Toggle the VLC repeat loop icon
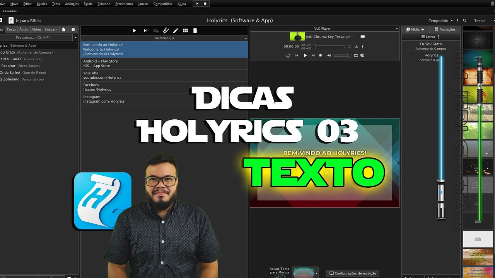Viewport: 495px width, 278px height. pos(350,46)
